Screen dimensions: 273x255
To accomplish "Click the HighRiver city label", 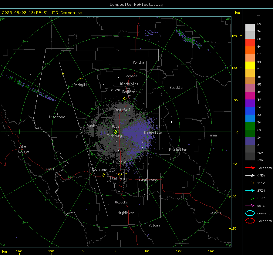I will click(x=126, y=213).
